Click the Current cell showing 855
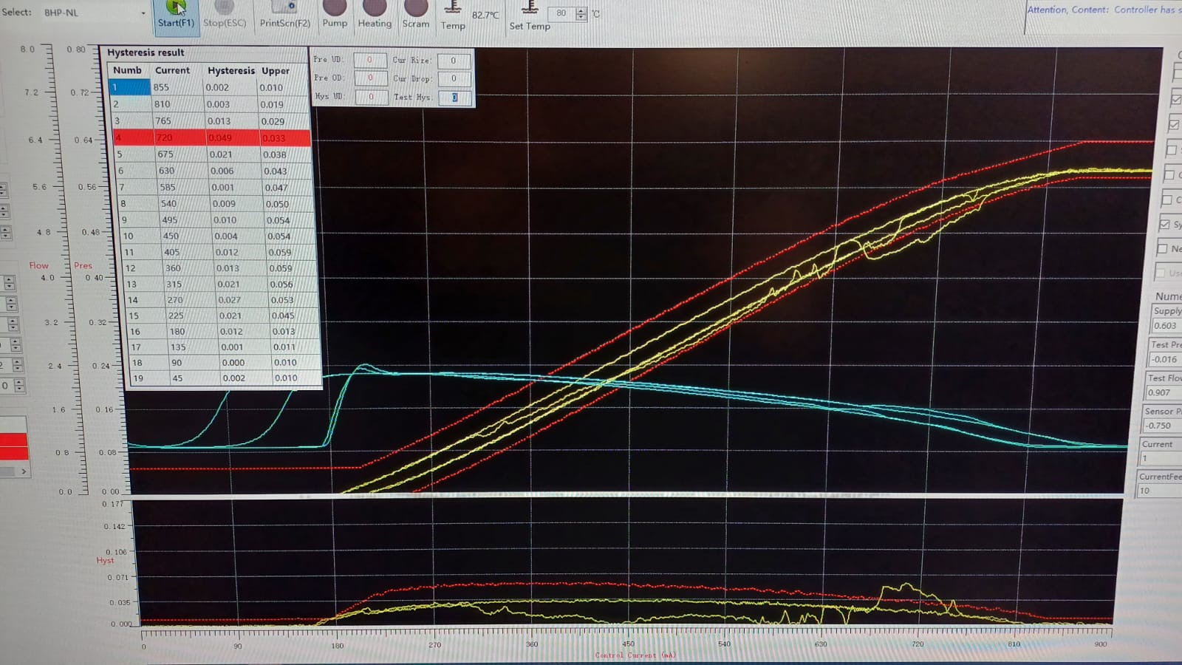The image size is (1182, 665). 177,87
